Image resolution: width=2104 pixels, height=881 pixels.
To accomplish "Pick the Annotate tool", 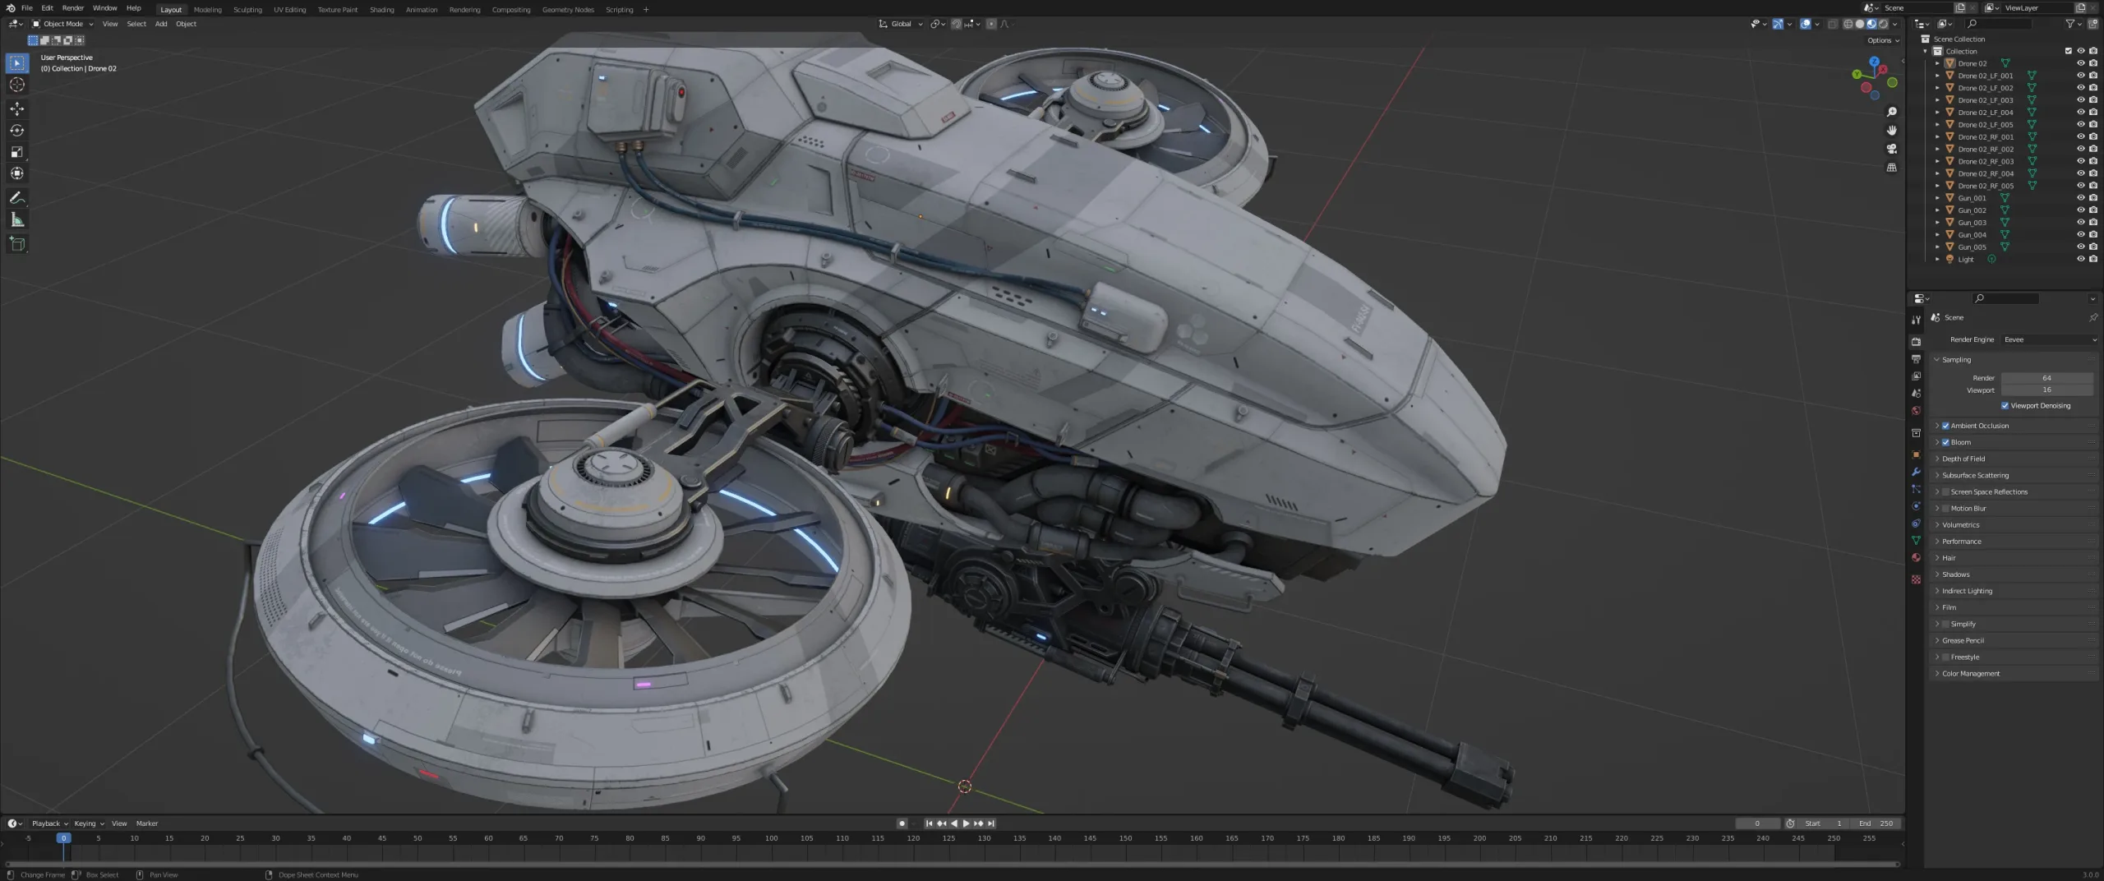I will click(x=16, y=197).
